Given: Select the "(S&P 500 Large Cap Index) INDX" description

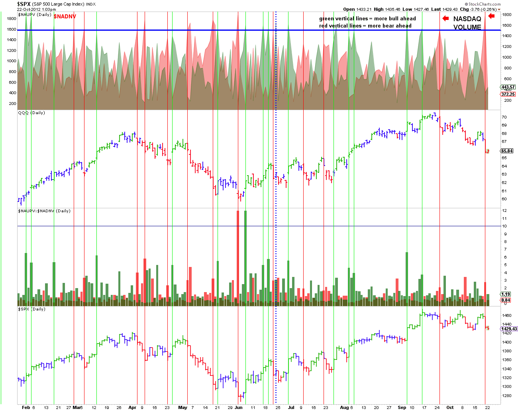Looking at the screenshot, I should 64,4.
